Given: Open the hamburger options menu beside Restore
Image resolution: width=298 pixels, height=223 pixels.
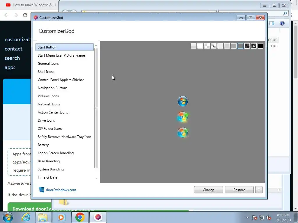Looking at the screenshot, I should point(259,190).
